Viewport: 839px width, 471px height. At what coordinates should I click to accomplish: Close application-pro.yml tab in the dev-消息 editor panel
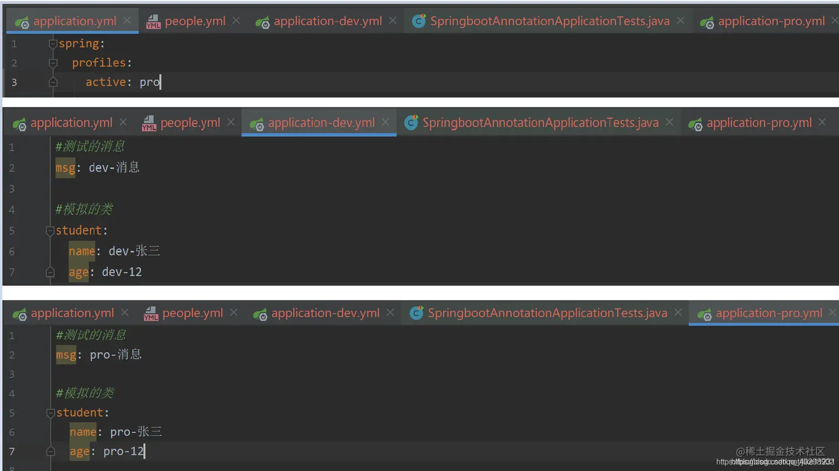click(822, 122)
